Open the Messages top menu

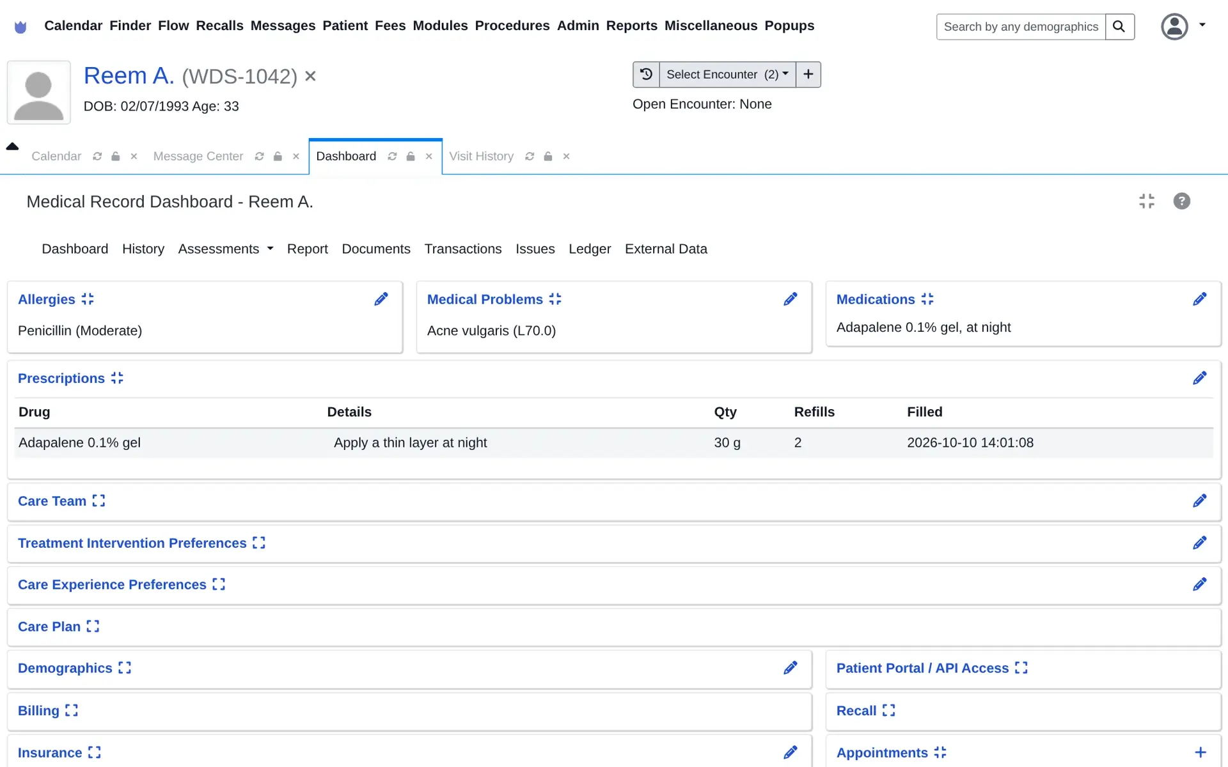tap(283, 26)
